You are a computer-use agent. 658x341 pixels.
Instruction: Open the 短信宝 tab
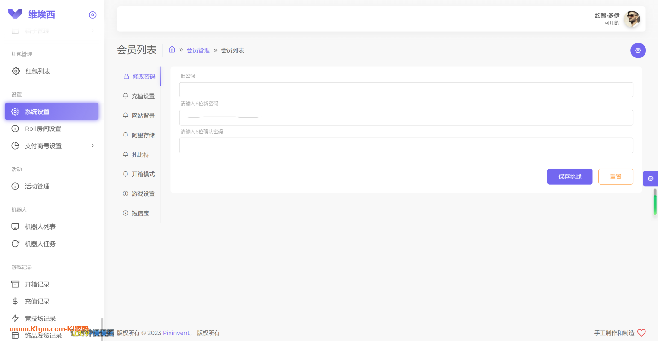tap(139, 213)
